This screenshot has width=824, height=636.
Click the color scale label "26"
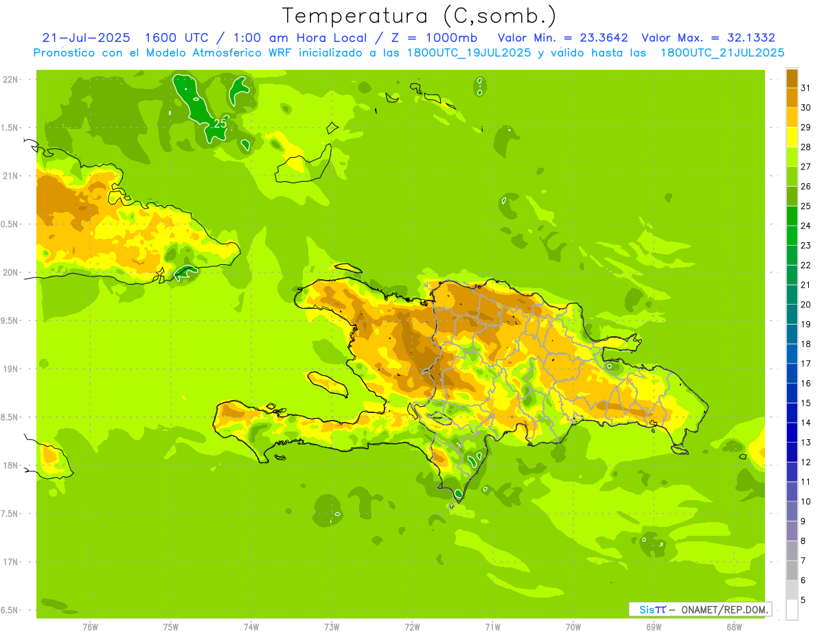pyautogui.click(x=805, y=187)
